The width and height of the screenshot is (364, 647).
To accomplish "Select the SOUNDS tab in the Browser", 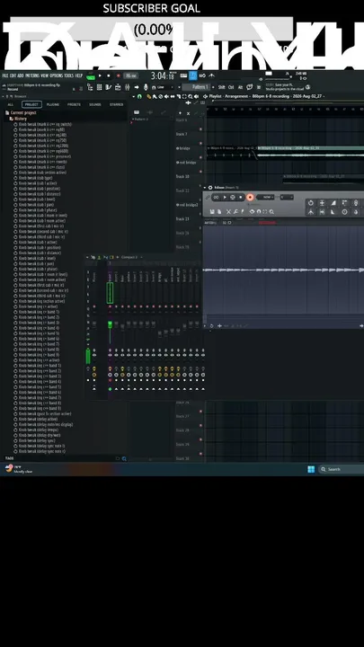I will (x=95, y=104).
